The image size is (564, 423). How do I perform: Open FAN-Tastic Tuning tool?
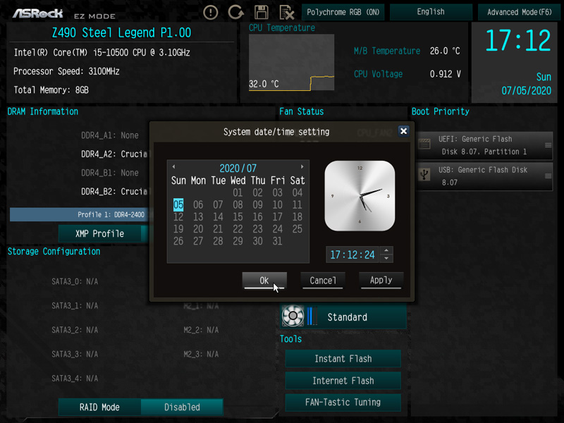(343, 402)
